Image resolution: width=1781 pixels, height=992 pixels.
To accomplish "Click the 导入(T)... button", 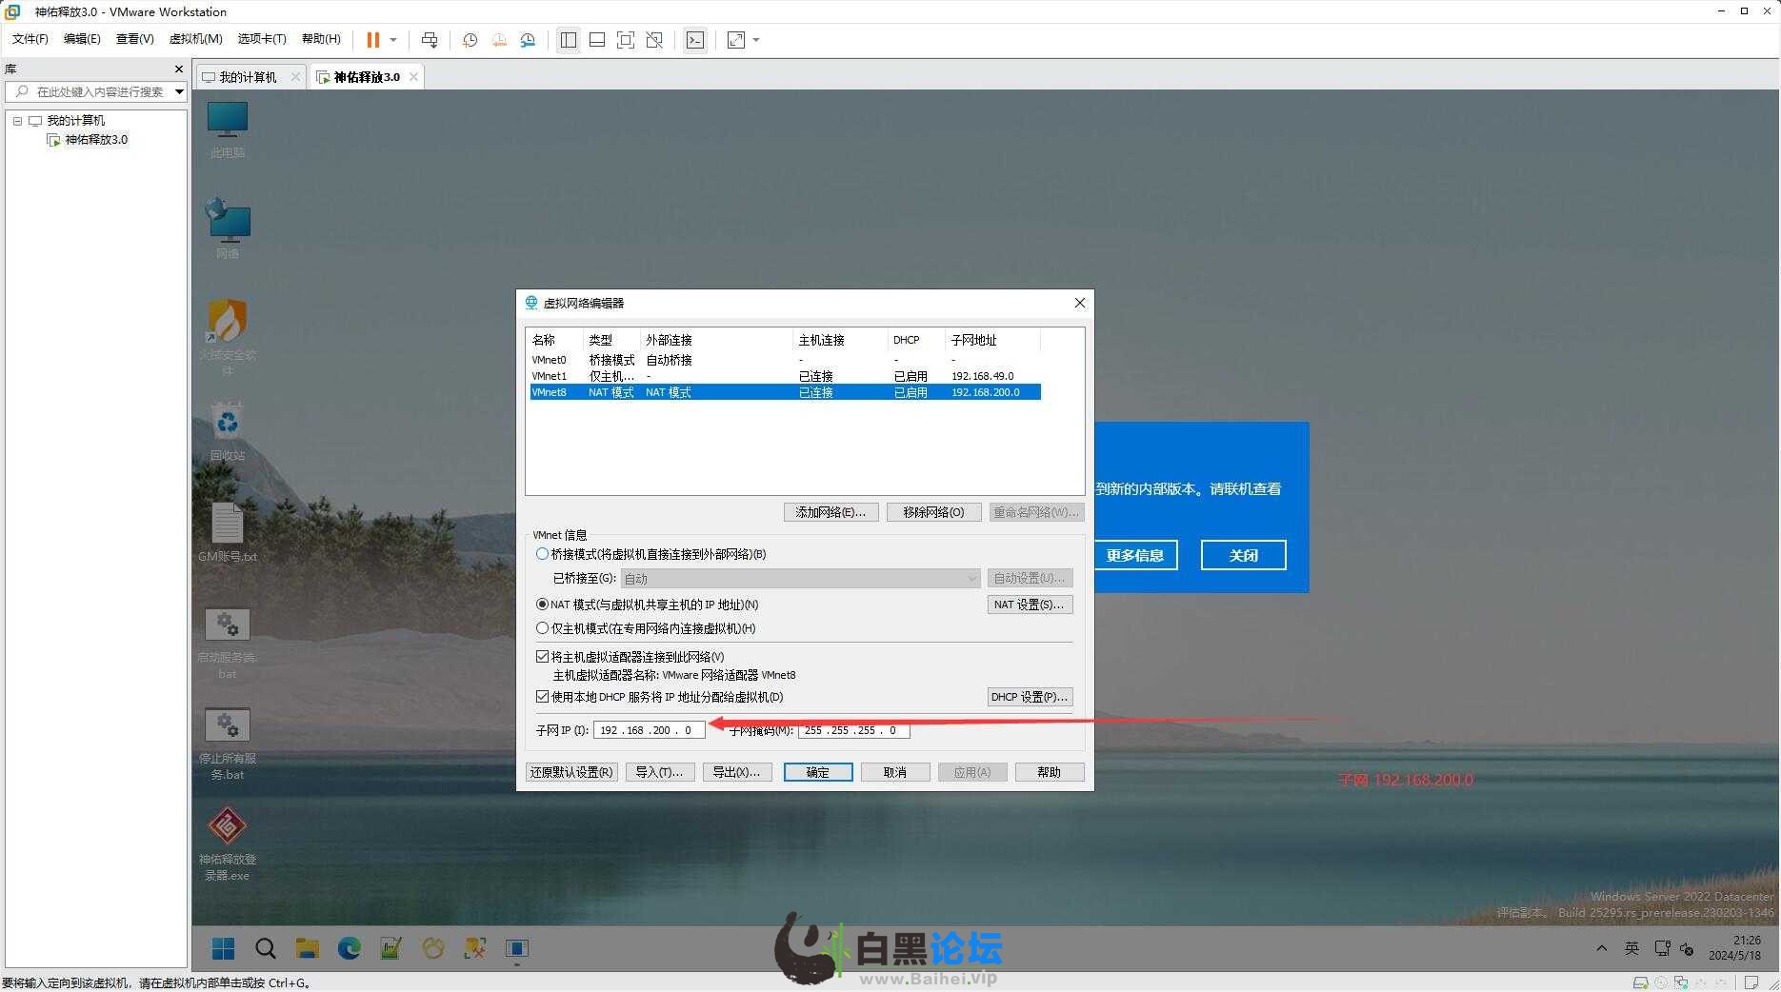I will click(x=660, y=772).
